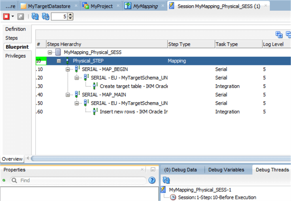Click the first refresh icon in the toolbar

click(x=35, y=17)
